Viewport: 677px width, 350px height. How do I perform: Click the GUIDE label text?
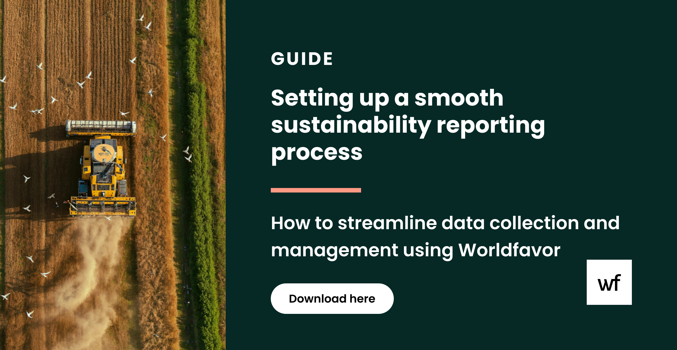point(302,59)
